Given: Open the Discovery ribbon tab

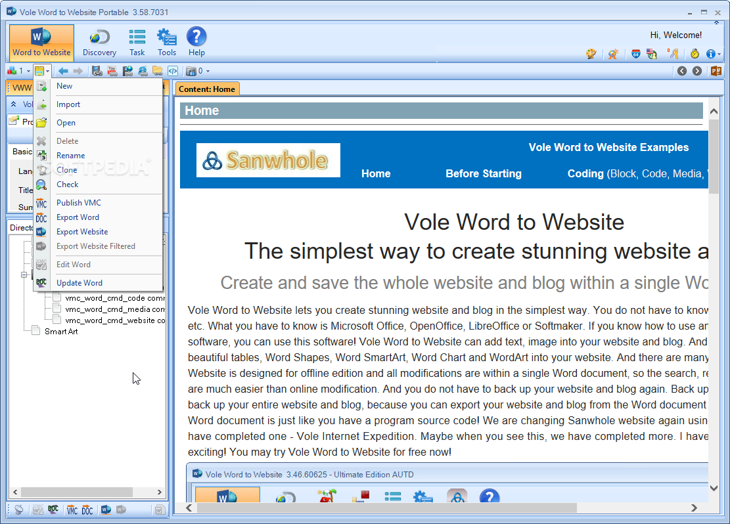Looking at the screenshot, I should (x=99, y=43).
